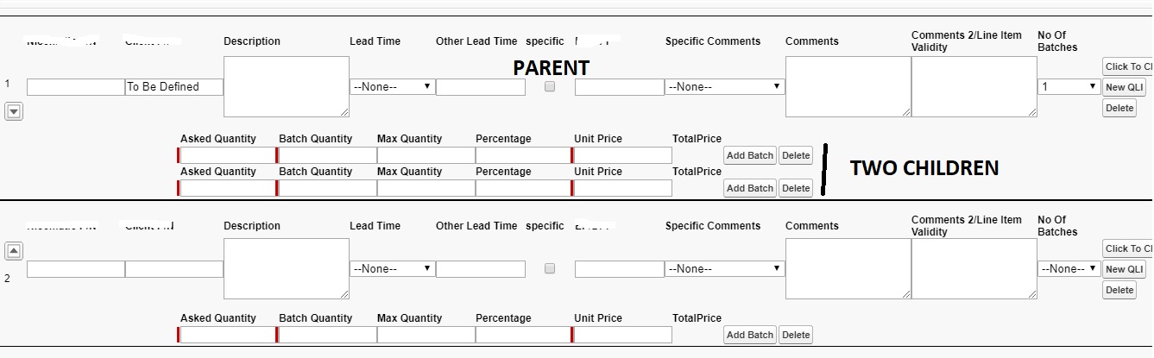Click the up arrow icon on row 2
The image size is (1154, 358).
tap(14, 251)
